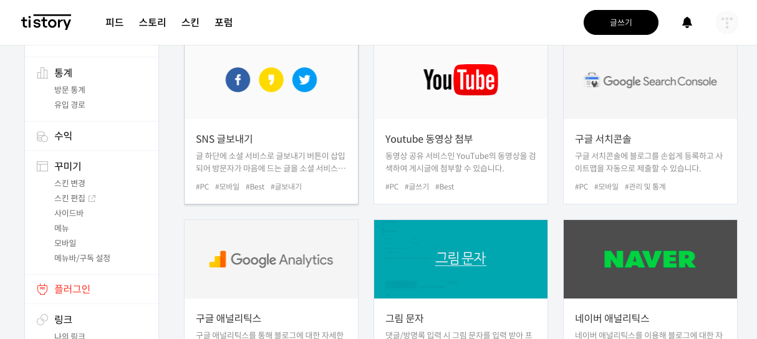Click #Best tag on Youtube card
This screenshot has width=757, height=339.
[x=445, y=186]
